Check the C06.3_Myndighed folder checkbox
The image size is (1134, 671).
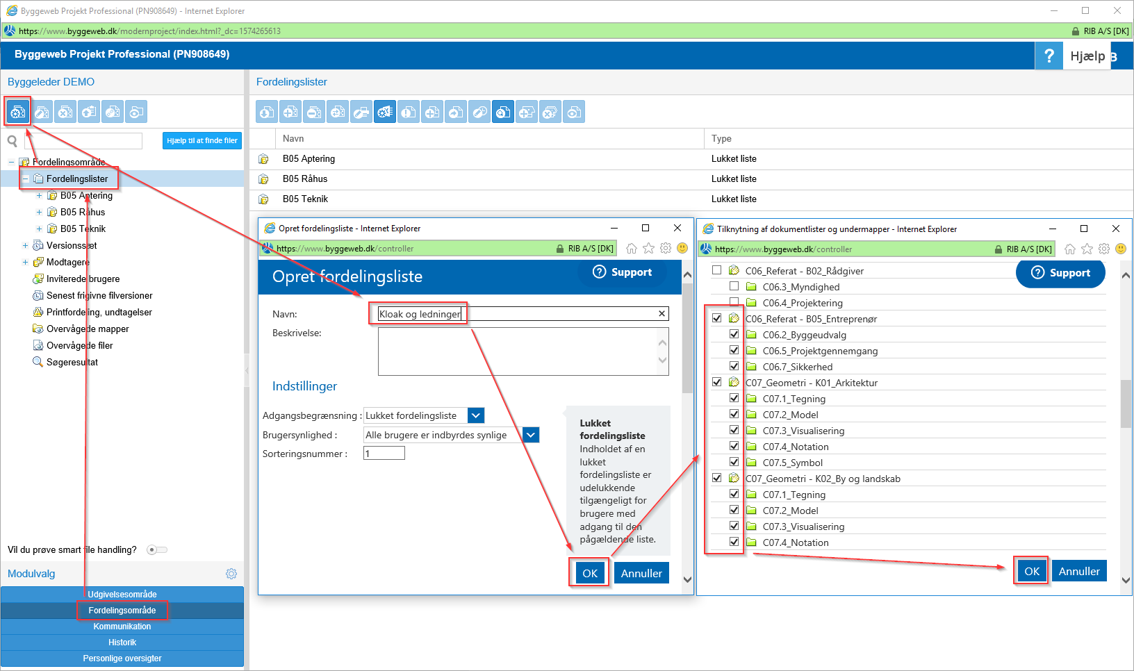[x=734, y=286]
